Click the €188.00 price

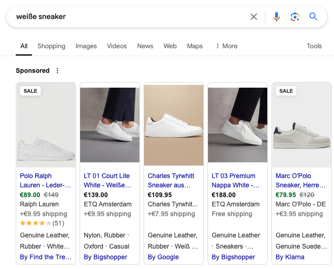224,195
